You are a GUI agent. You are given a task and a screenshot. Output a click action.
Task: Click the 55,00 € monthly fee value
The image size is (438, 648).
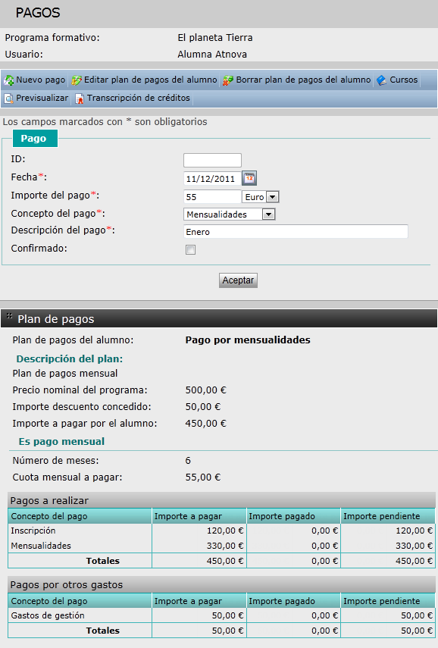pyautogui.click(x=203, y=477)
